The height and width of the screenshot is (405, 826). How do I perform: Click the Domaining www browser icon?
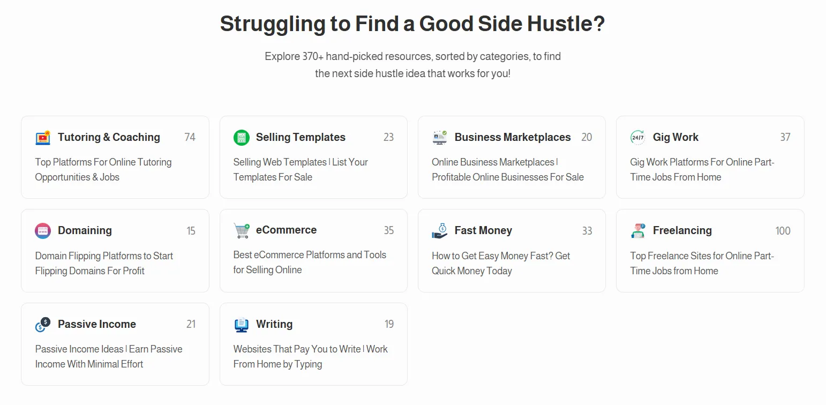[43, 231]
